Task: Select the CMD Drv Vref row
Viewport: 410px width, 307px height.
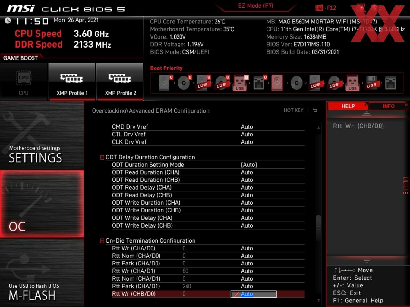Action: (208, 127)
